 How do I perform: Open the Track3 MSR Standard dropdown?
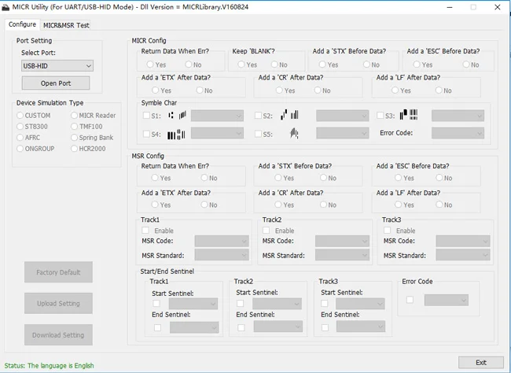(x=462, y=255)
